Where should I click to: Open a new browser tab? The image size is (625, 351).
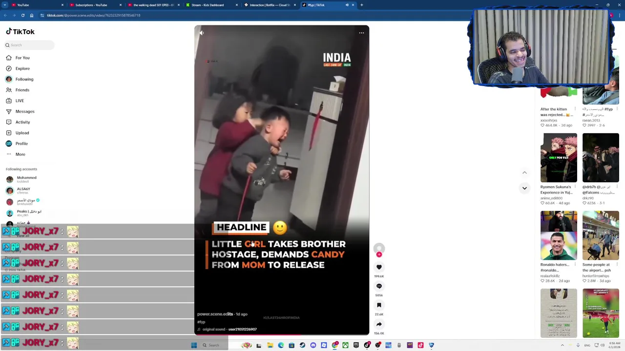coord(361,5)
